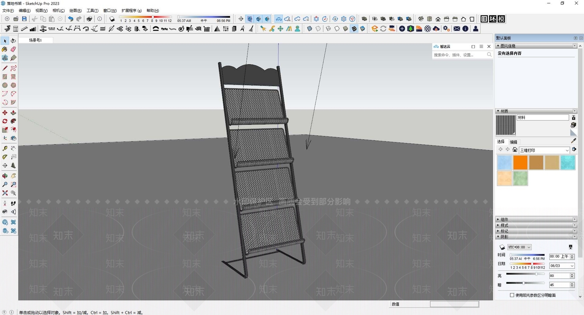Choose the Paint Bucket tool
Viewport: 584px width, 315px height.
coord(5,49)
